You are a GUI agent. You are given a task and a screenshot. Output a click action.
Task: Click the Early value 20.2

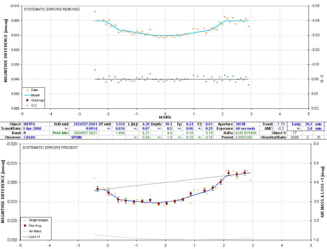pyautogui.click(x=309, y=124)
